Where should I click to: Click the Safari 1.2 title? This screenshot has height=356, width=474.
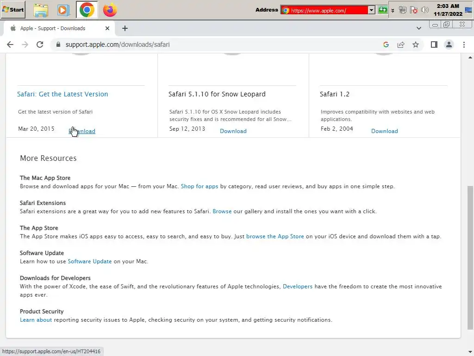tap(335, 94)
